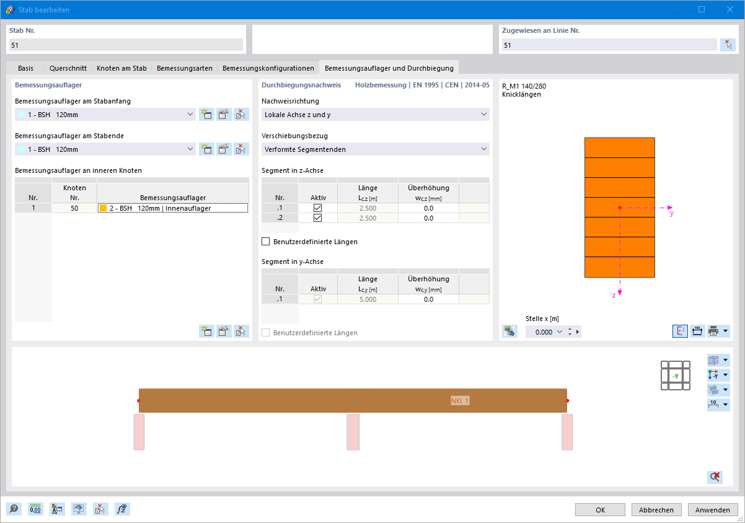The width and height of the screenshot is (745, 523).
Task: Open Bemessungsauflager am Stabanfang dropdown
Action: click(190, 115)
